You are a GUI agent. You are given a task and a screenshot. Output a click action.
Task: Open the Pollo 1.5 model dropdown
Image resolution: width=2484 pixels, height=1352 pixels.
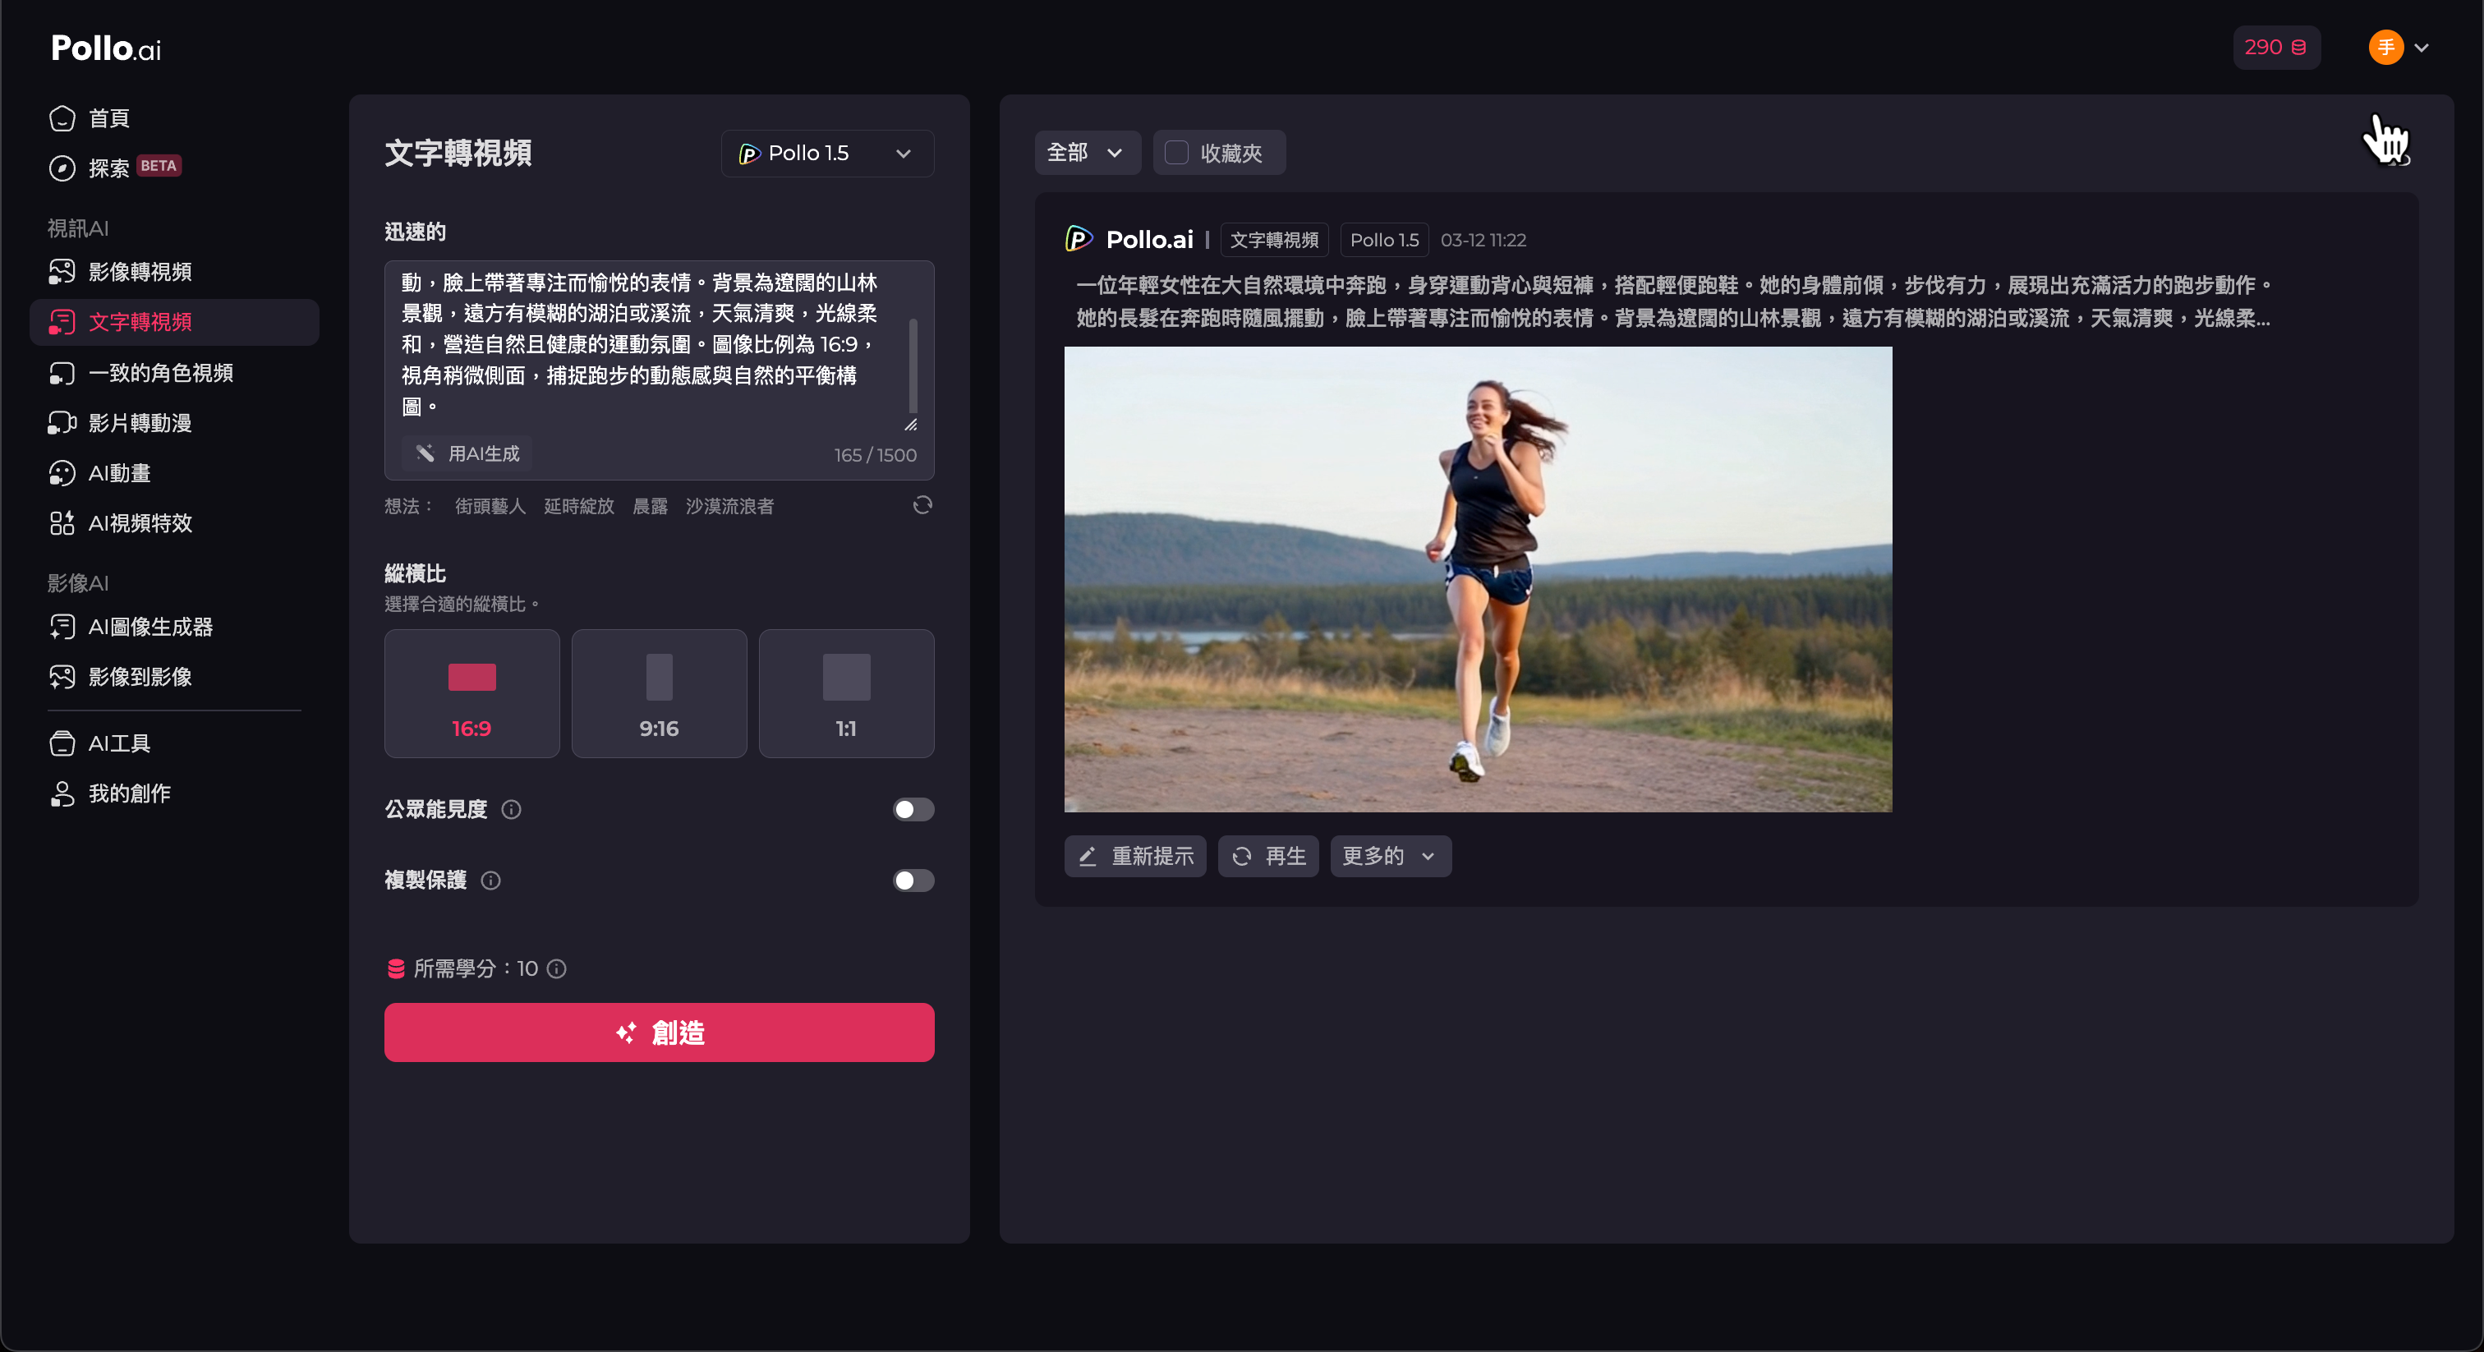pyautogui.click(x=826, y=154)
